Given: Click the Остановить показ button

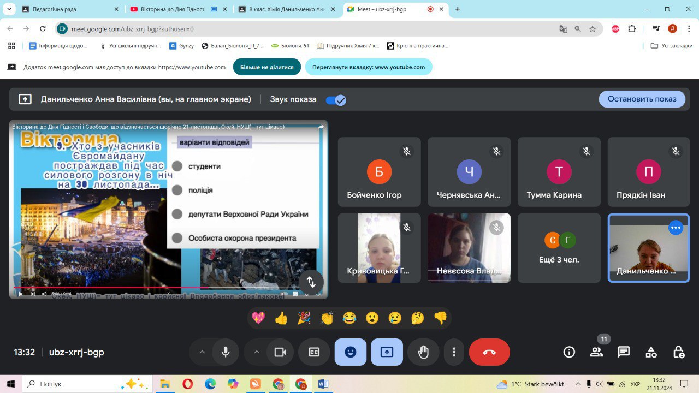Looking at the screenshot, I should pyautogui.click(x=642, y=99).
